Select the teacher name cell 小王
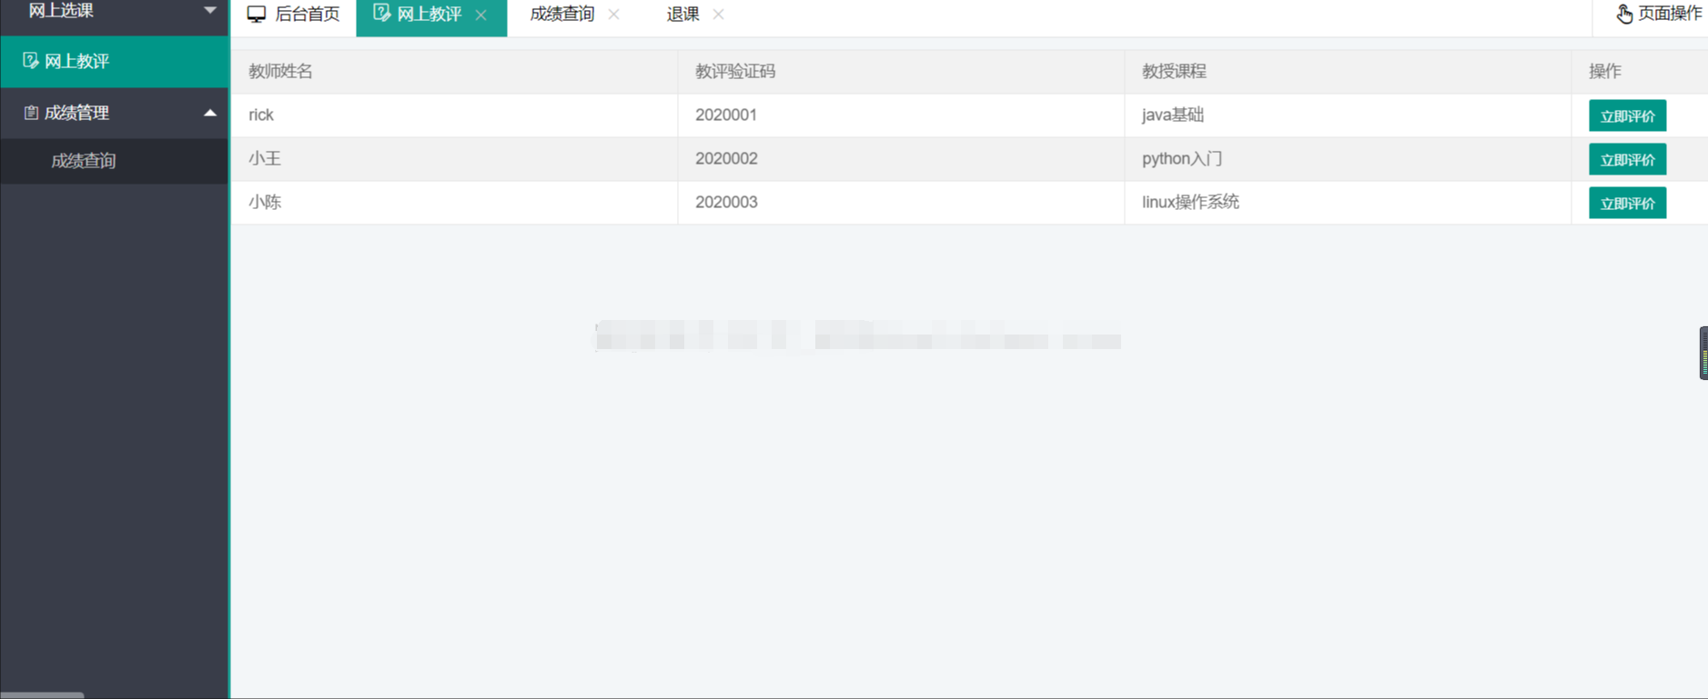 click(x=454, y=159)
